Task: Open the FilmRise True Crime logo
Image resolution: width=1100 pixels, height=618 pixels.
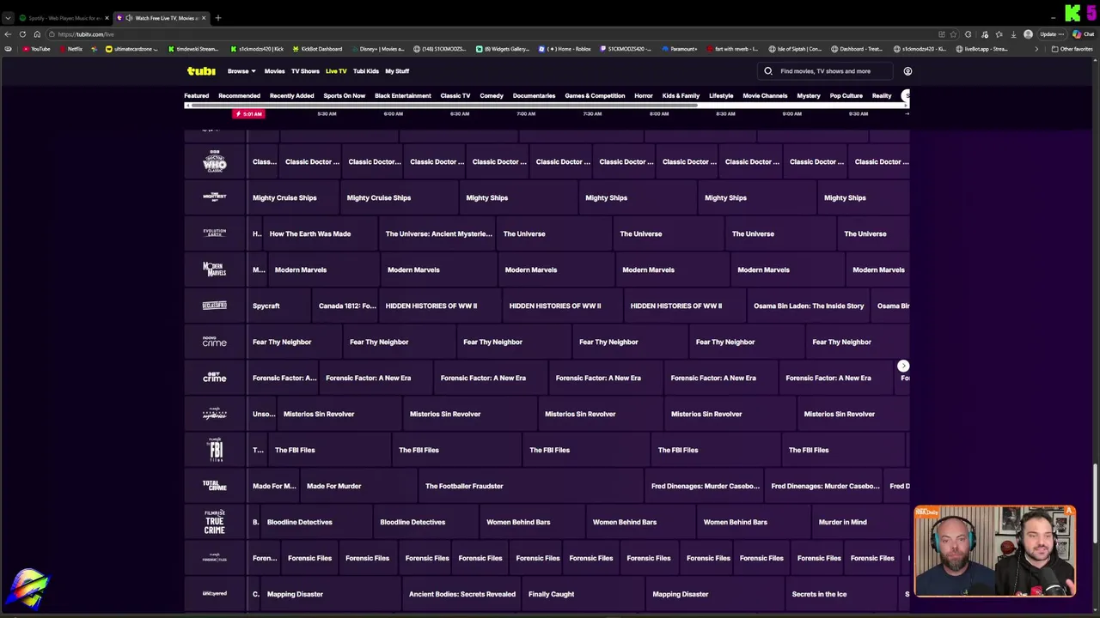Action: 215,522
